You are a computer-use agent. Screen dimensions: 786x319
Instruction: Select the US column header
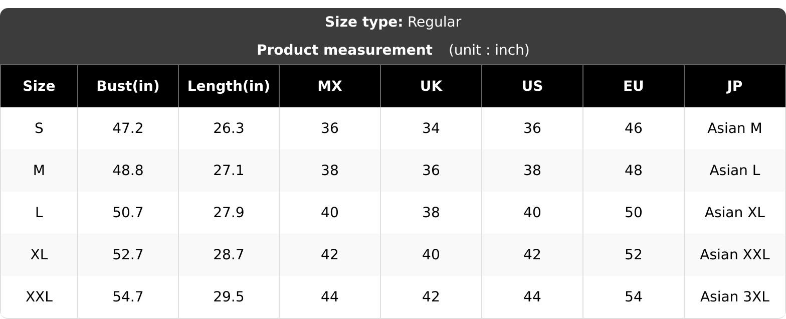coord(532,86)
